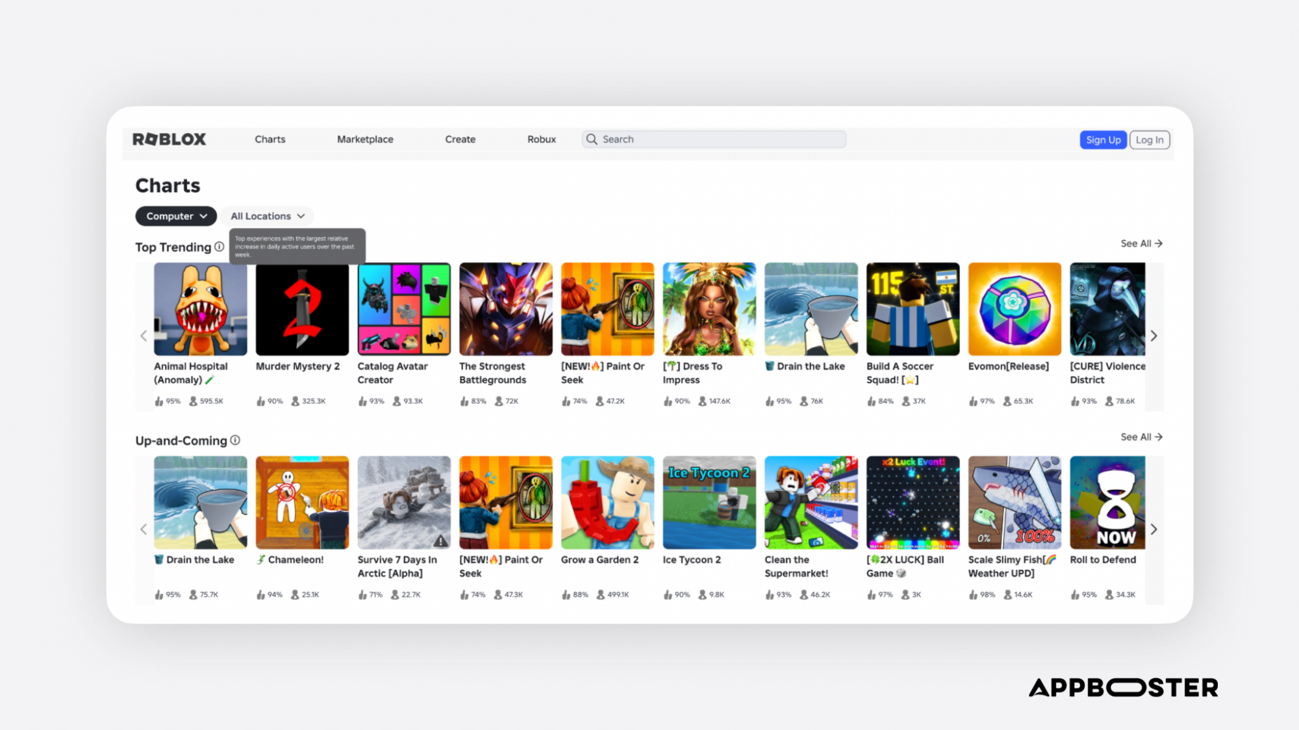Viewport: 1299px width, 730px height.
Task: Click Top Trending section heading
Action: (173, 247)
